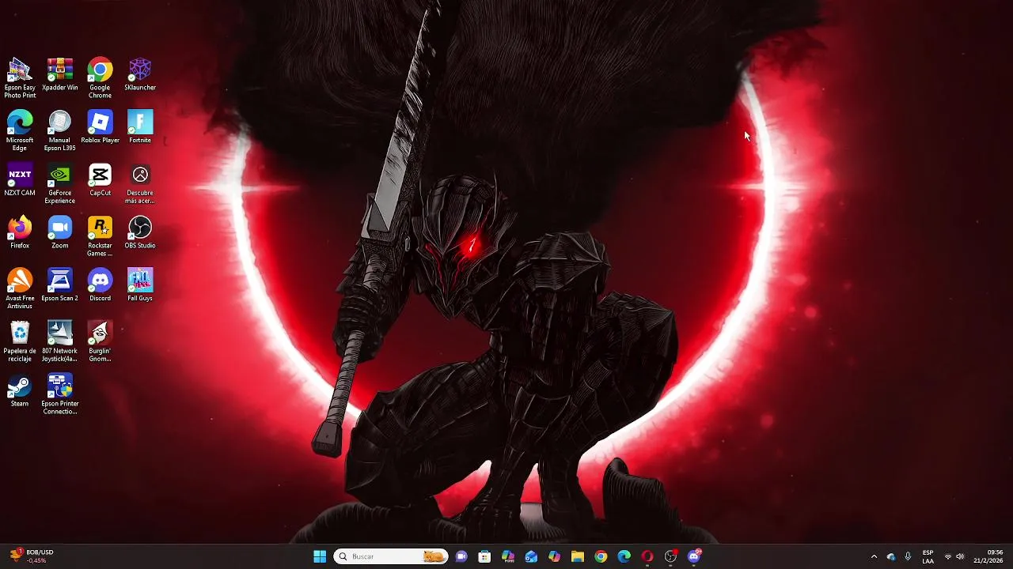Click the Buscar search box in taskbar
The height and width of the screenshot is (569, 1013).
(391, 556)
